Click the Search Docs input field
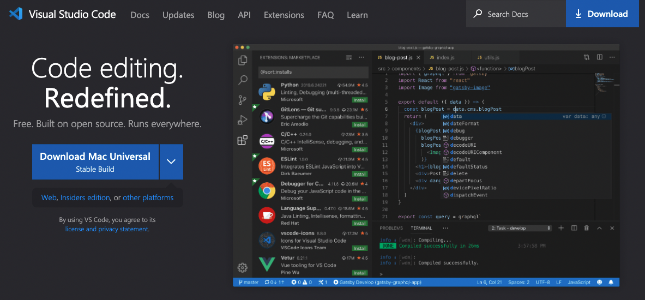The image size is (645, 300). click(x=516, y=14)
